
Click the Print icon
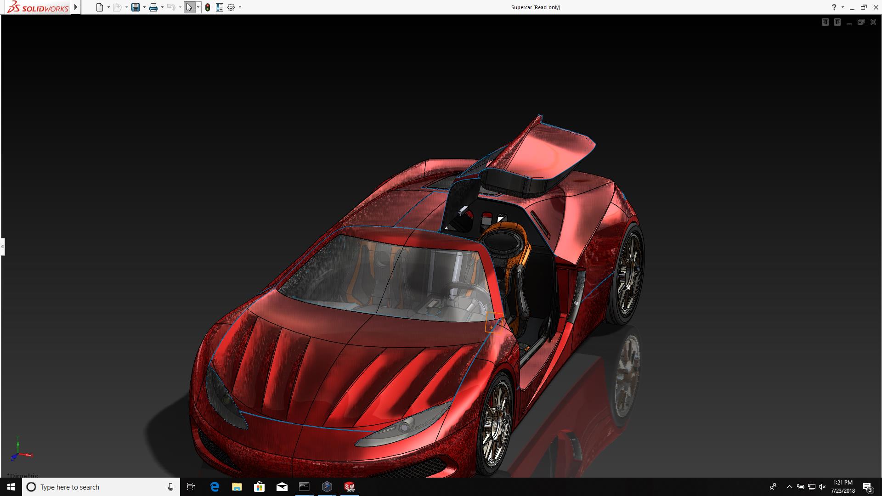tap(153, 7)
